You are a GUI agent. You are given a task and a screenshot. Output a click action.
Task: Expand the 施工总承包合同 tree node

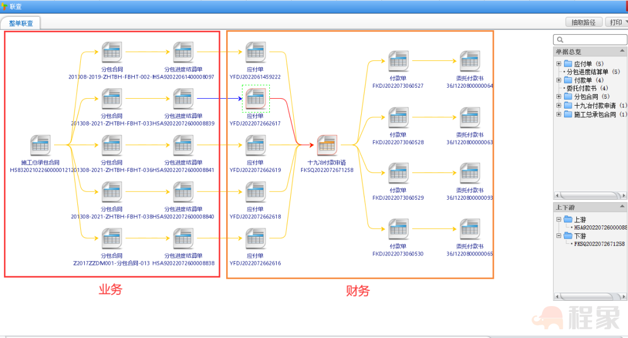[x=559, y=114]
